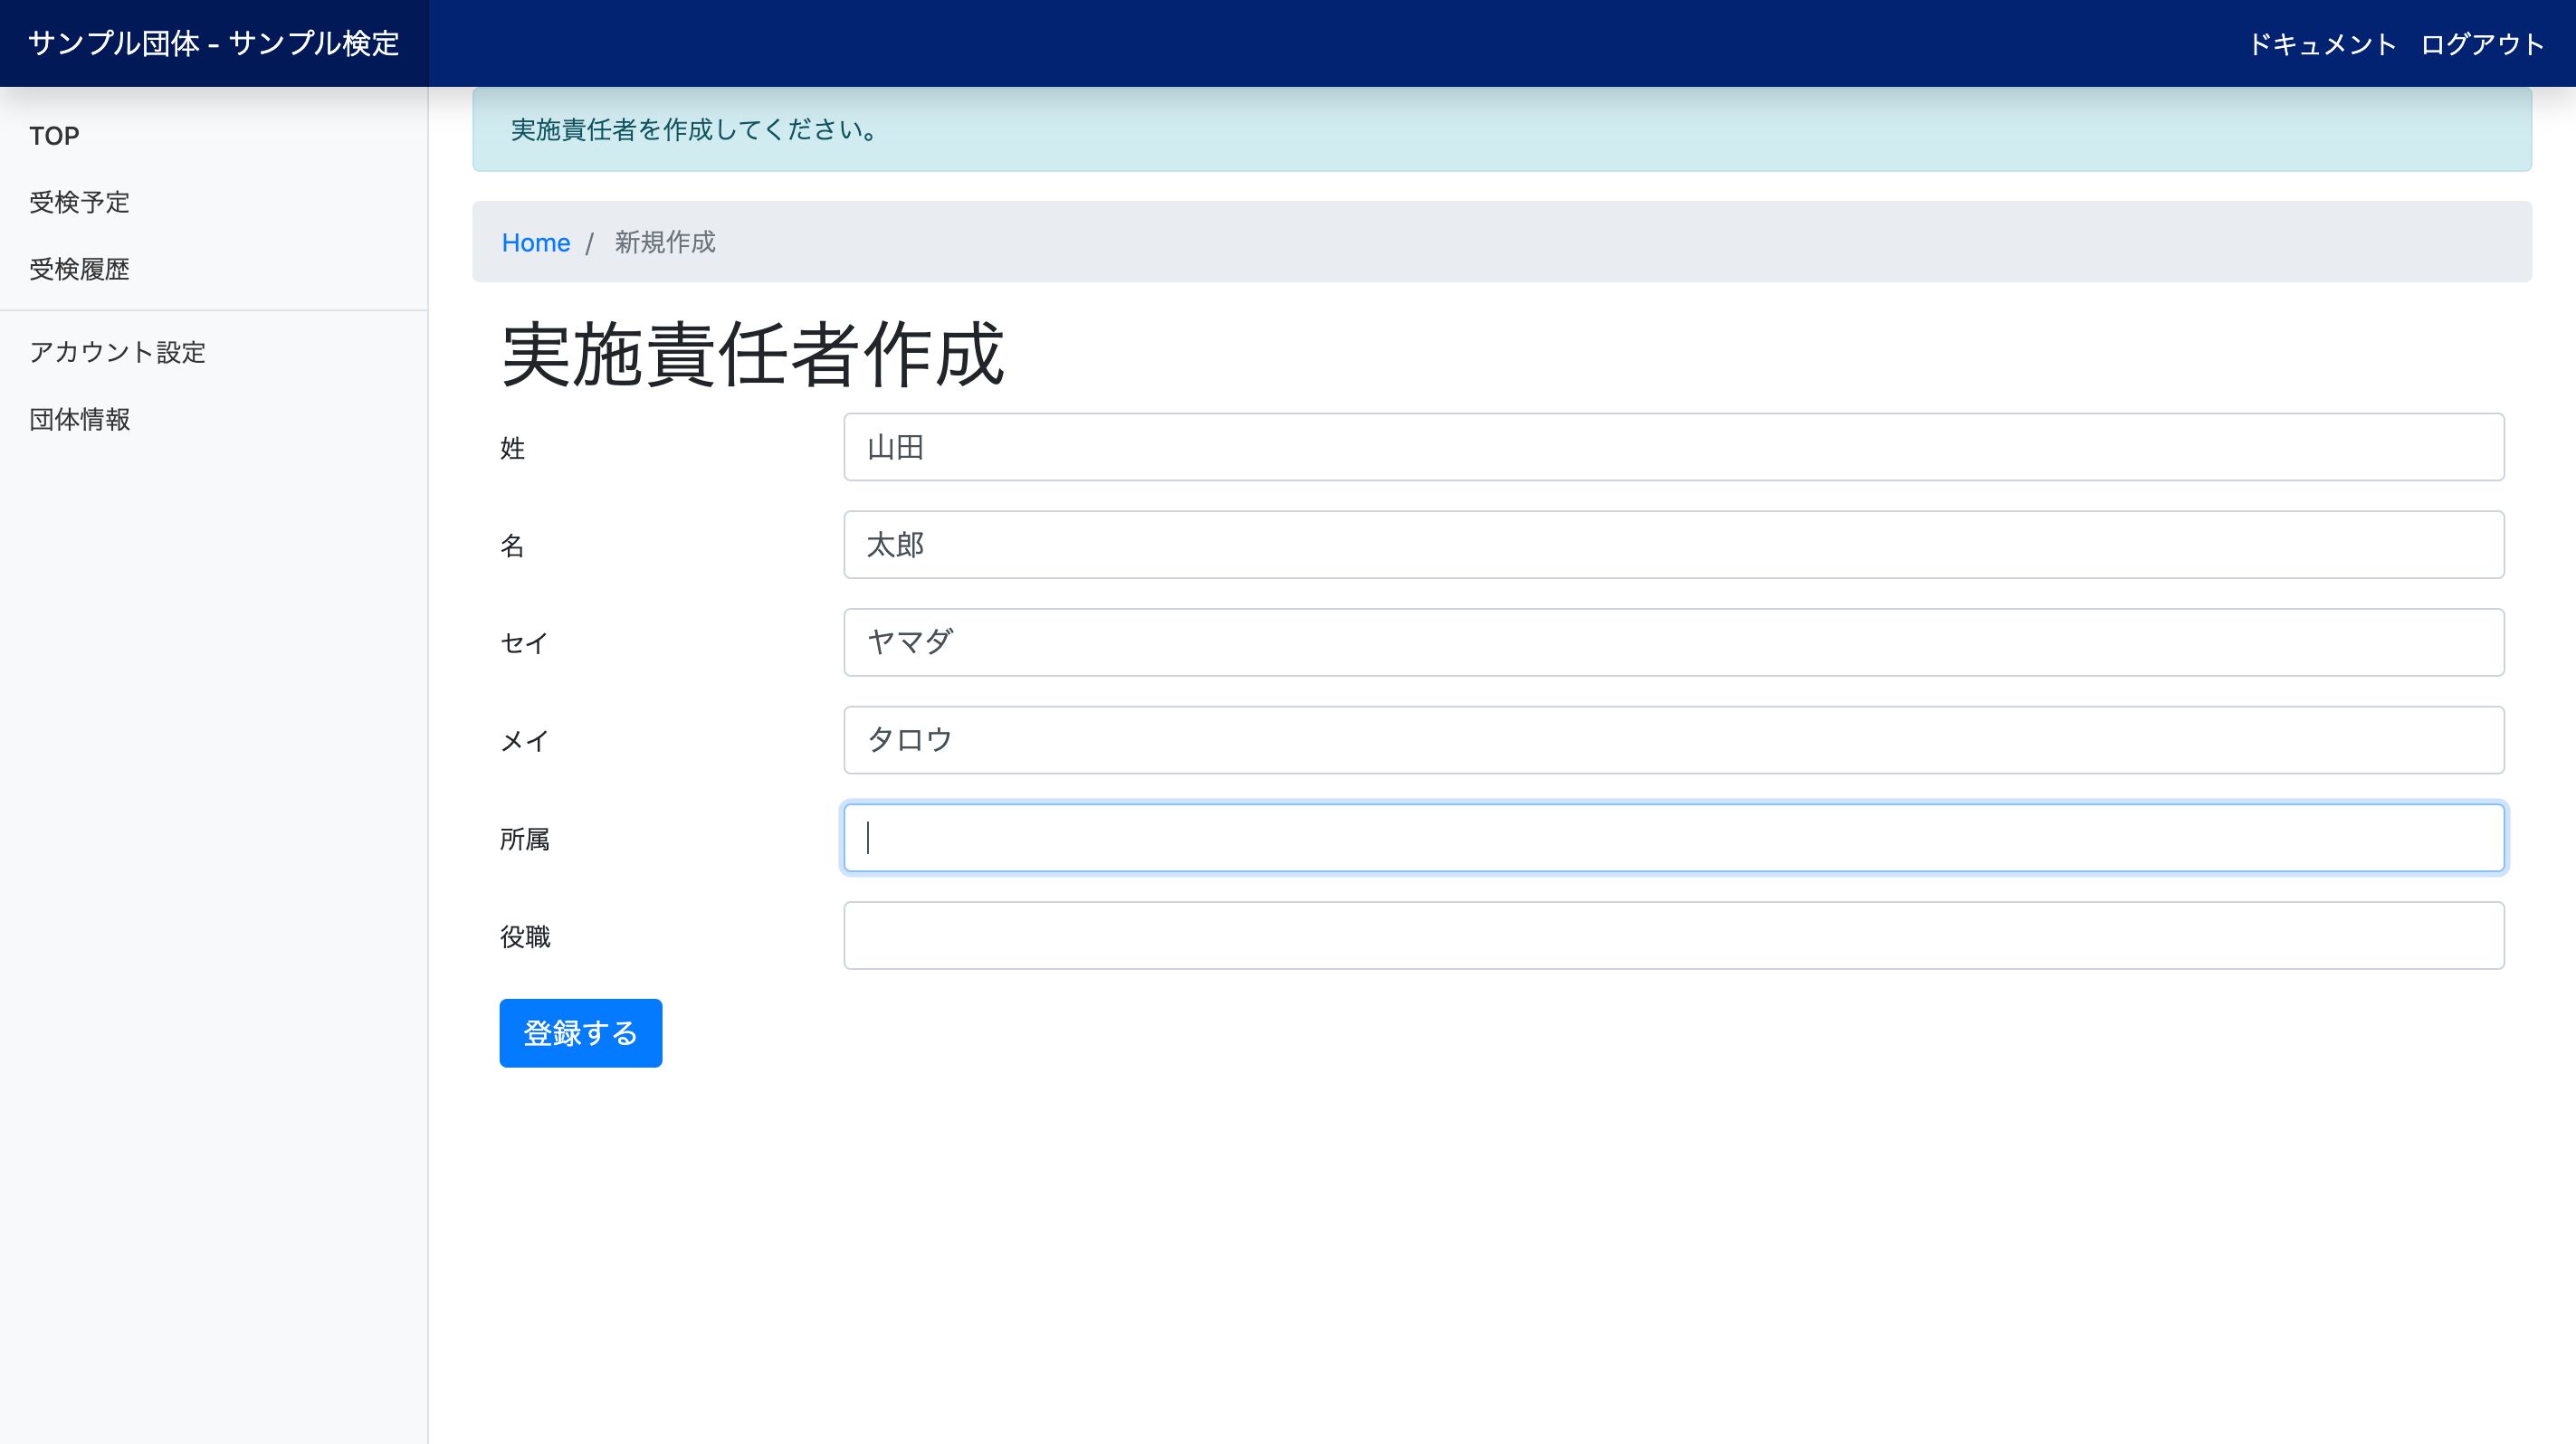
Task: Click the 役職 label
Action: click(525, 937)
